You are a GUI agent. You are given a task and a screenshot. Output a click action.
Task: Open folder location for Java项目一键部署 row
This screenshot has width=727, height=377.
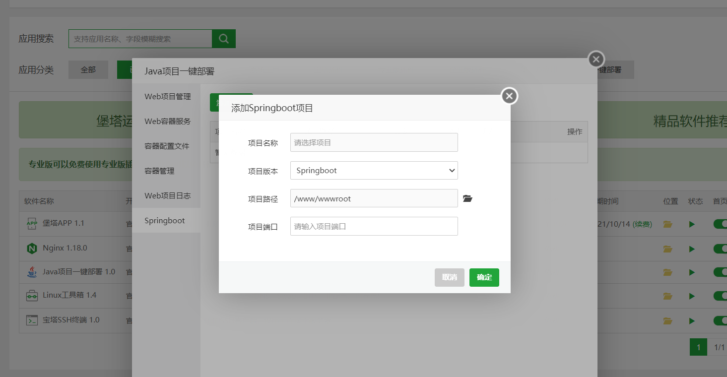[668, 272]
